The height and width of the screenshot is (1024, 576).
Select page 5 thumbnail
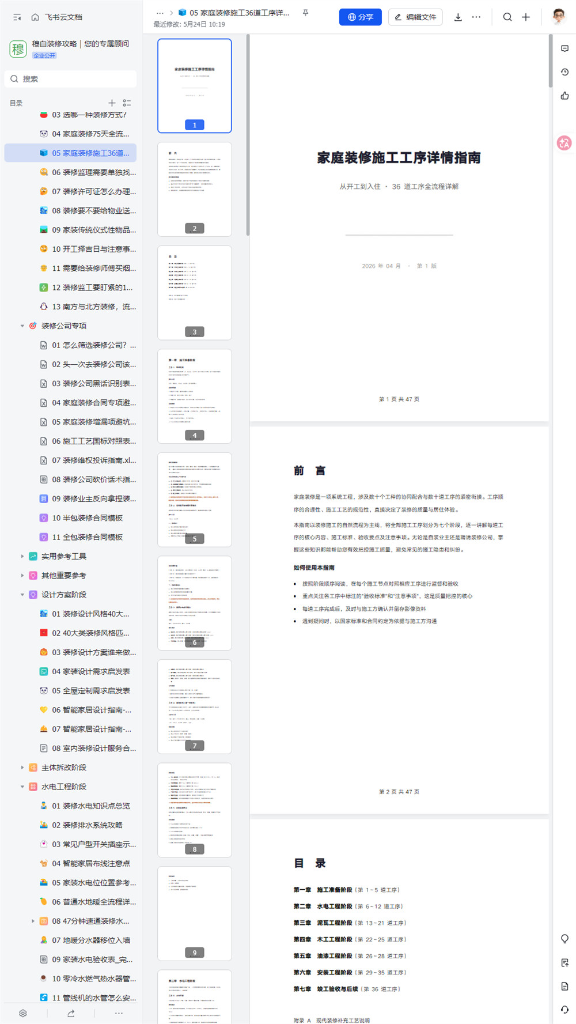pyautogui.click(x=195, y=500)
